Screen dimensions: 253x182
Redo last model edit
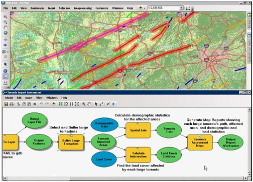point(47,104)
